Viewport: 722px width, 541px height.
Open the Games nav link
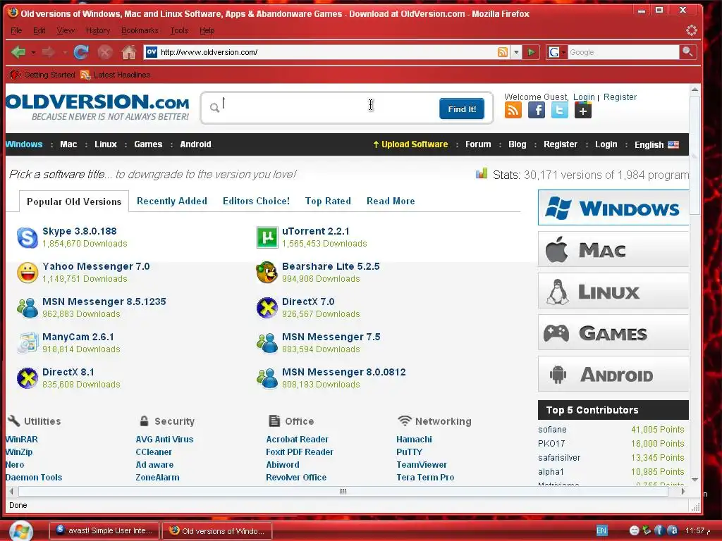(148, 144)
